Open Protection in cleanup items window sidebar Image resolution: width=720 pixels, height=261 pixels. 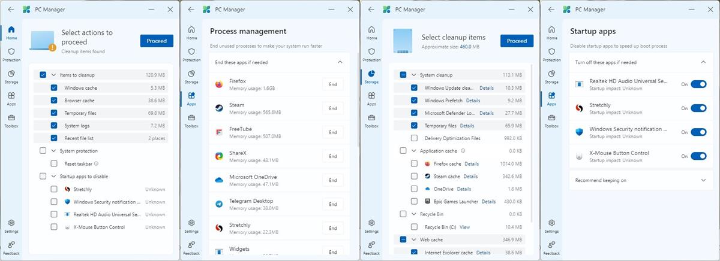pyautogui.click(x=371, y=55)
